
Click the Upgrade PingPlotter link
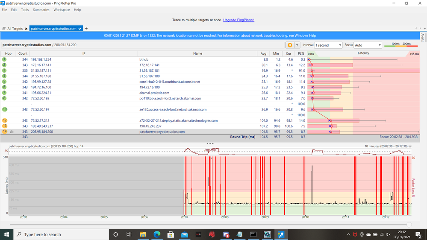point(239,20)
